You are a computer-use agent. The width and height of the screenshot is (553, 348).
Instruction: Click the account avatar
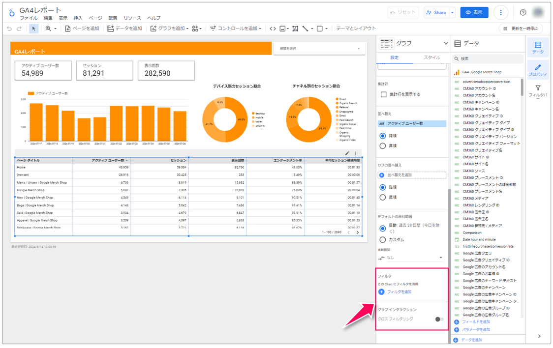click(x=538, y=12)
